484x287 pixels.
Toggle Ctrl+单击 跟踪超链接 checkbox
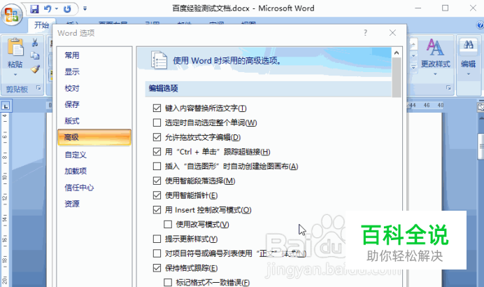[x=157, y=152]
